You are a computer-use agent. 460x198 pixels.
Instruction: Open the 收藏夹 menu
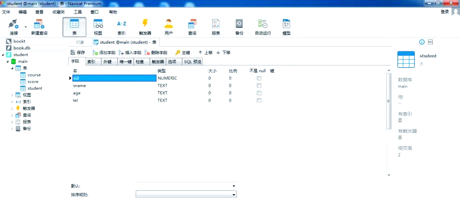click(58, 12)
